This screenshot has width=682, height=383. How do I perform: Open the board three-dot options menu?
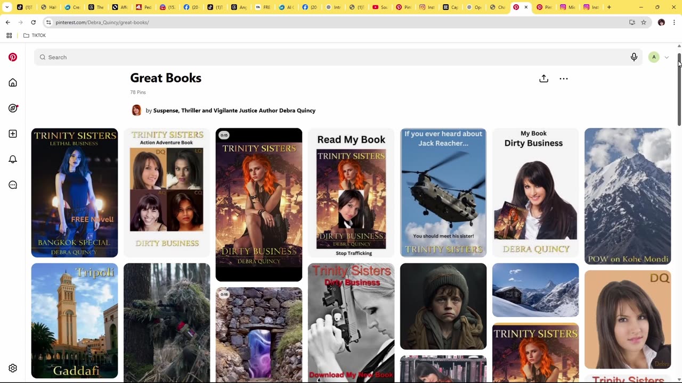[564, 79]
